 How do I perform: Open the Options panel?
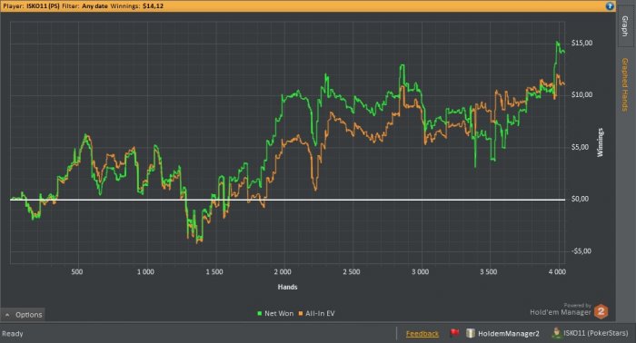coord(23,315)
